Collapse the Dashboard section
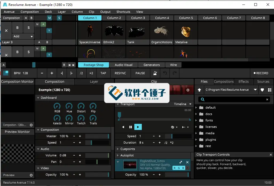 [x=38, y=98]
